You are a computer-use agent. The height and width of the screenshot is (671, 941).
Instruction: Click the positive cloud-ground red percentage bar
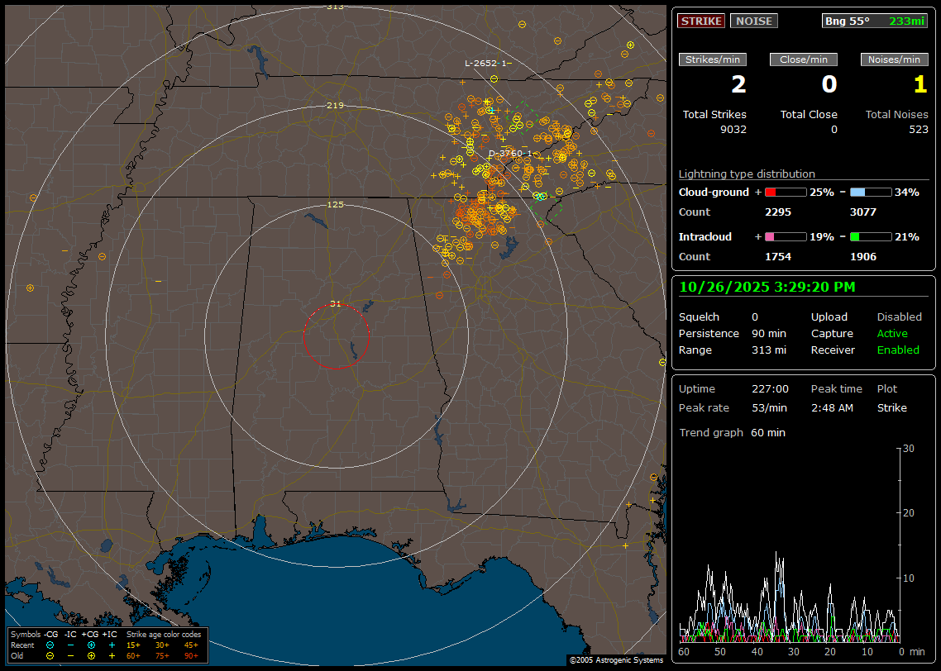pos(785,192)
